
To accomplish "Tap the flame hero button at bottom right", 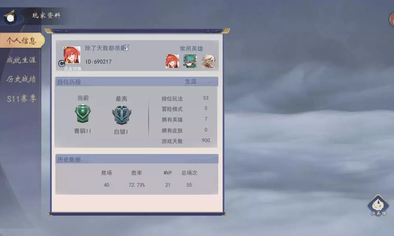I will (378, 206).
